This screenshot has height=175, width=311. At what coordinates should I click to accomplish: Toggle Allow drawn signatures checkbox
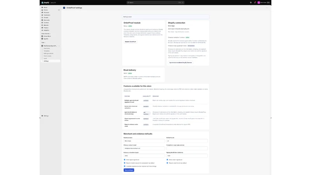pos(167,160)
